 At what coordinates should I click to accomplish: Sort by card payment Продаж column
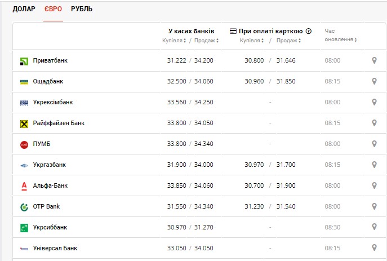288,41
